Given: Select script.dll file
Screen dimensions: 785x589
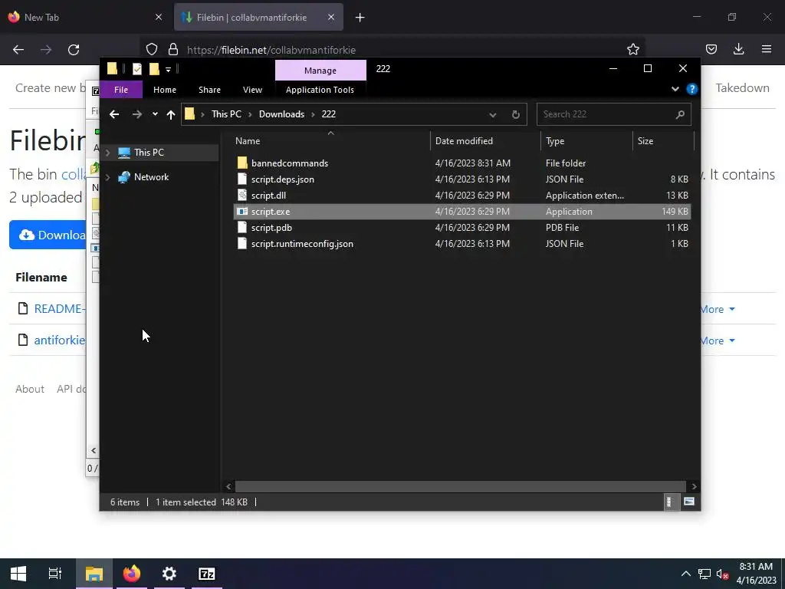Looking at the screenshot, I should coord(268,196).
